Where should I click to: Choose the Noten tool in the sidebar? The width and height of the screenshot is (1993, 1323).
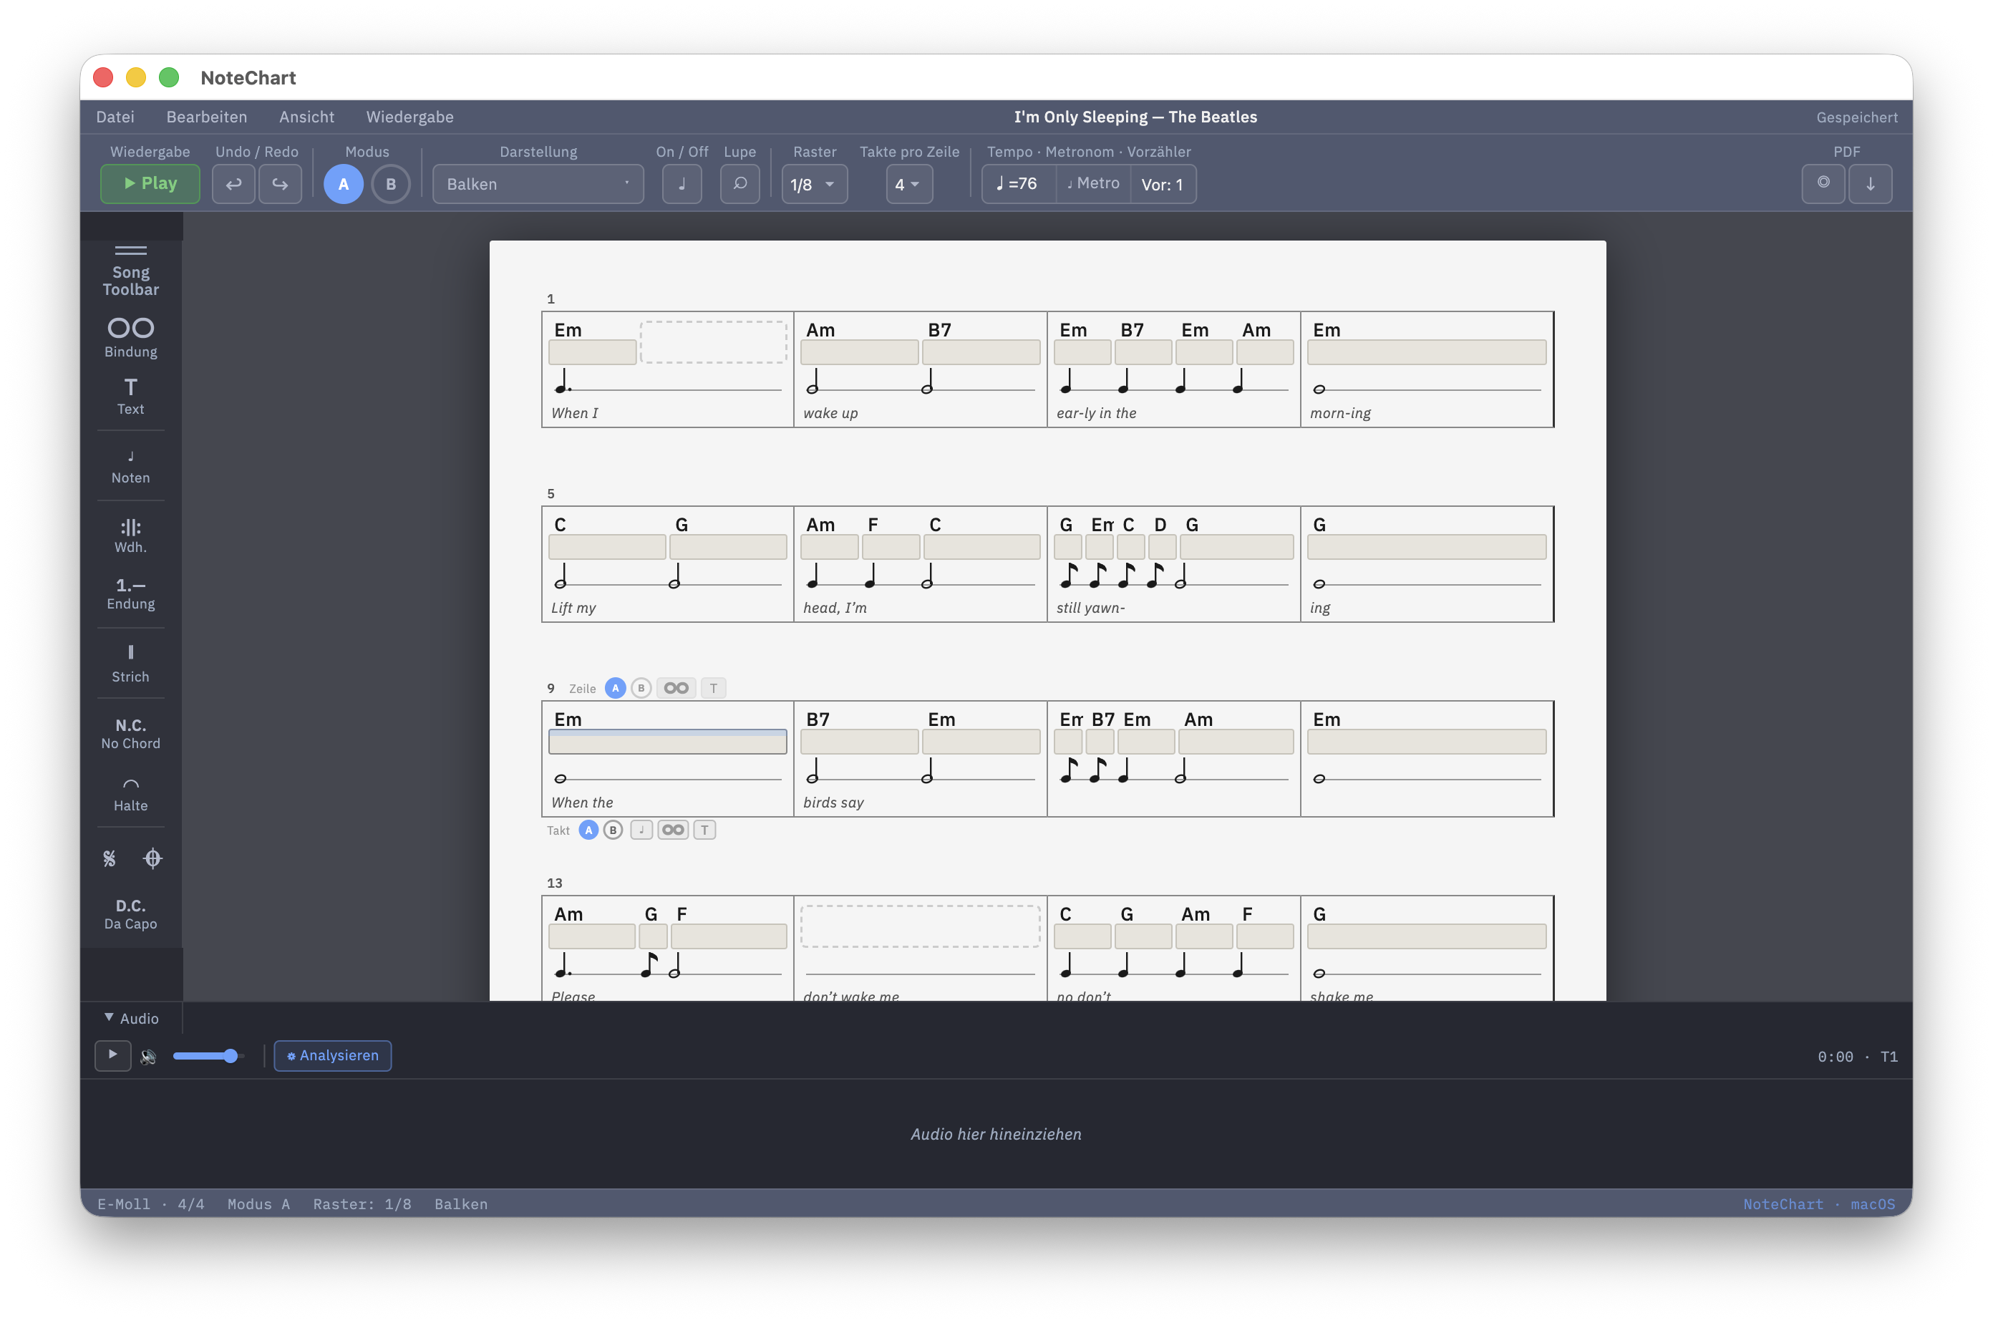tap(131, 467)
